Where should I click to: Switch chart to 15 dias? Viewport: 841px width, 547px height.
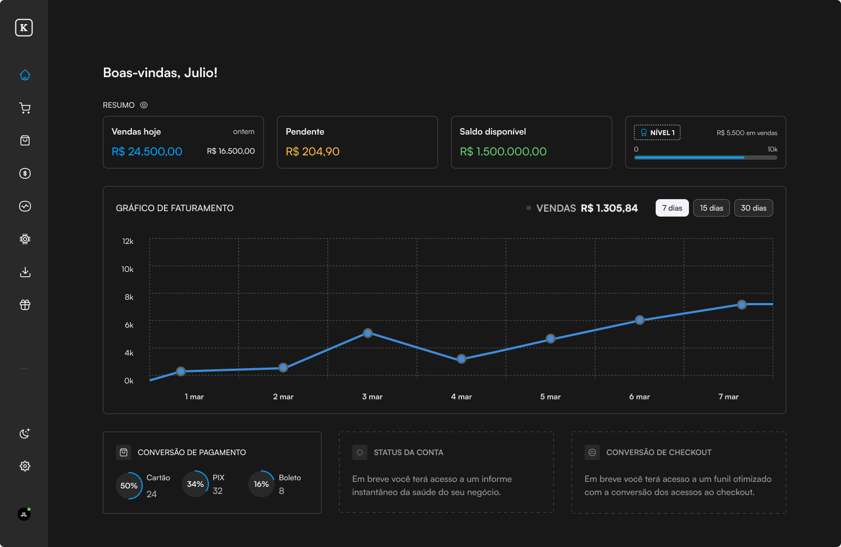711,208
